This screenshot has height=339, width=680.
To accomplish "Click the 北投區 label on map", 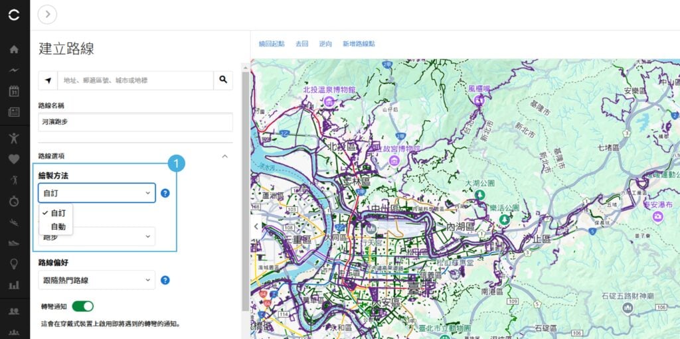I will click(343, 146).
